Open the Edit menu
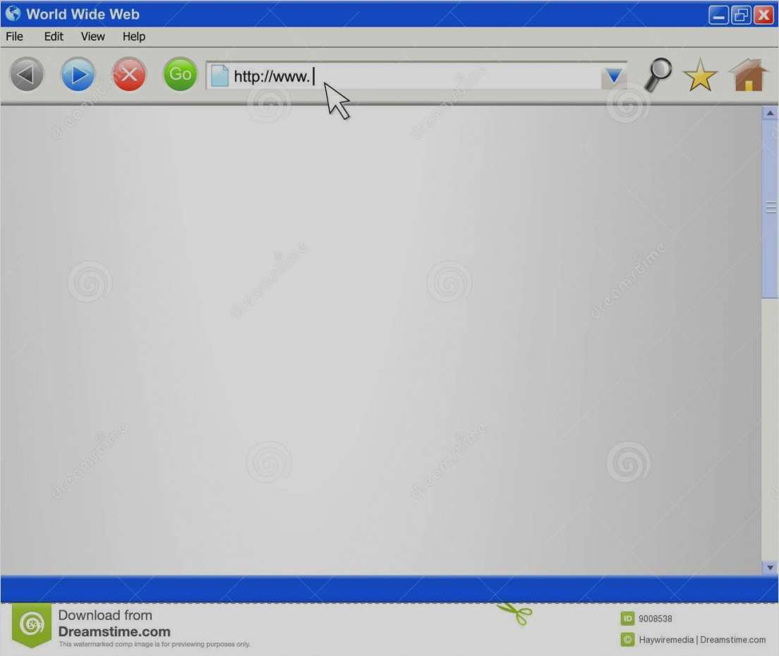The height and width of the screenshot is (656, 779). click(53, 36)
